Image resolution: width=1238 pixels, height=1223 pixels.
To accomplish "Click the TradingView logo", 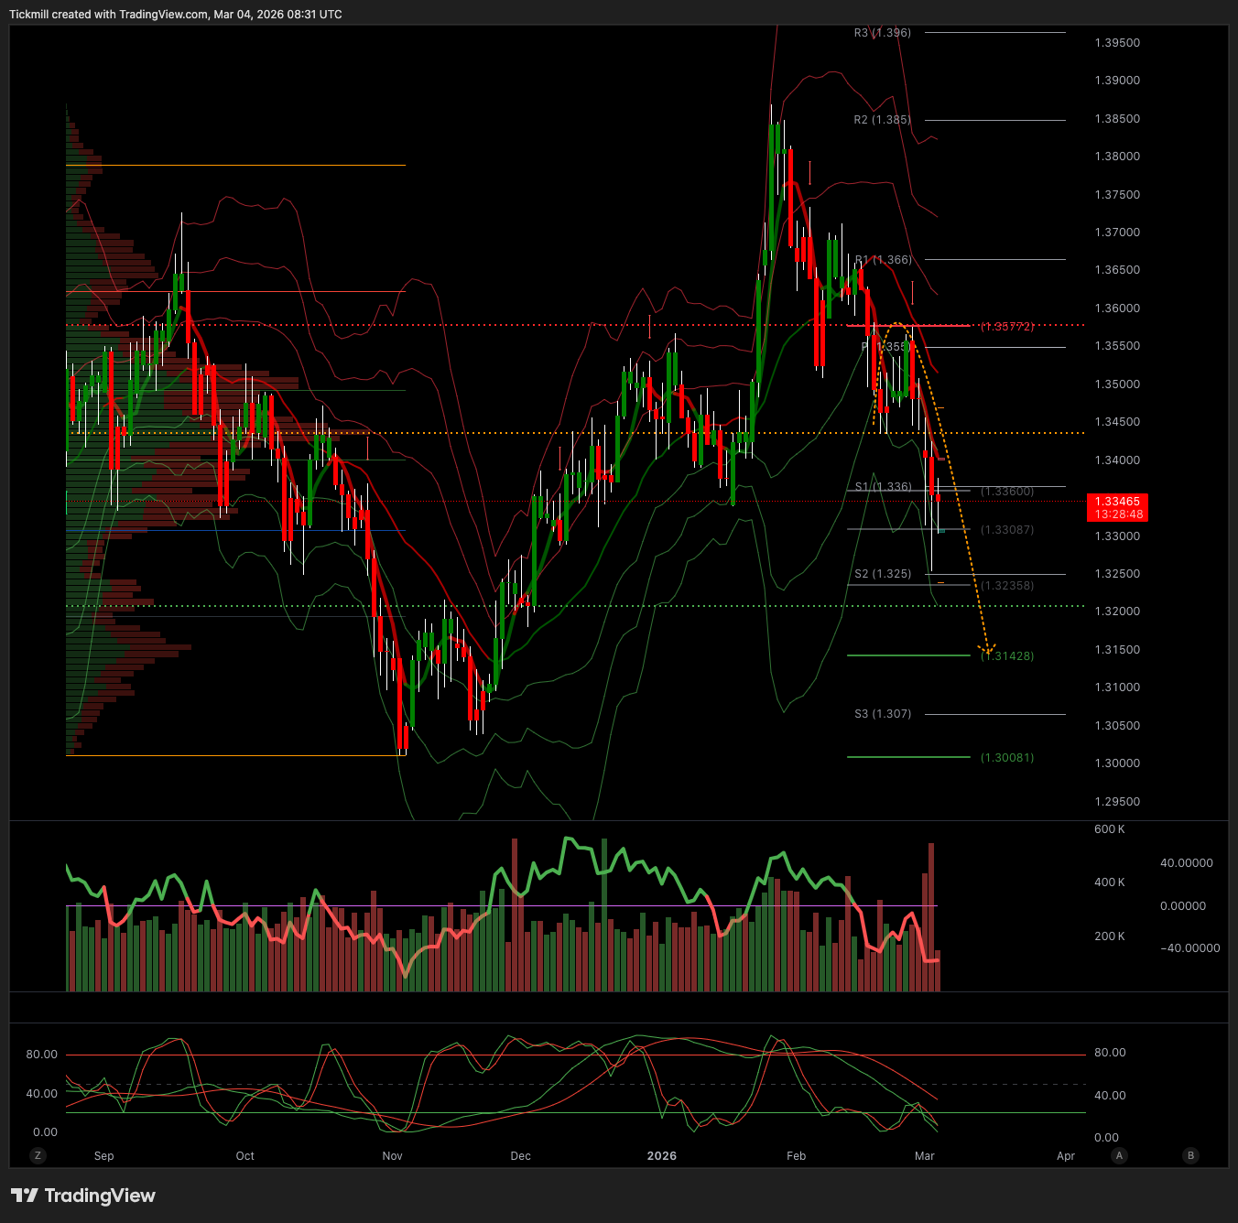I will pos(83,1196).
